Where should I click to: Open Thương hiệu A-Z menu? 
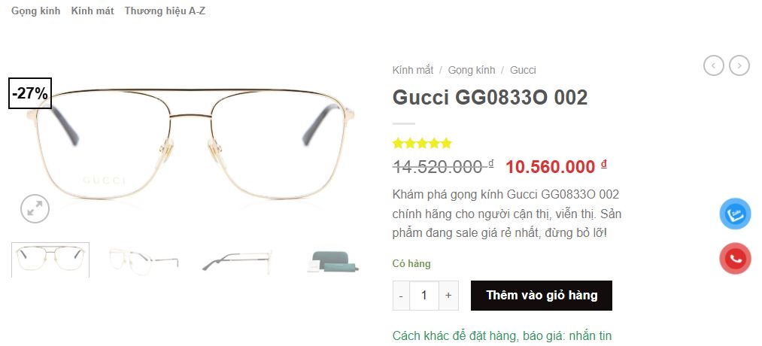coord(165,11)
